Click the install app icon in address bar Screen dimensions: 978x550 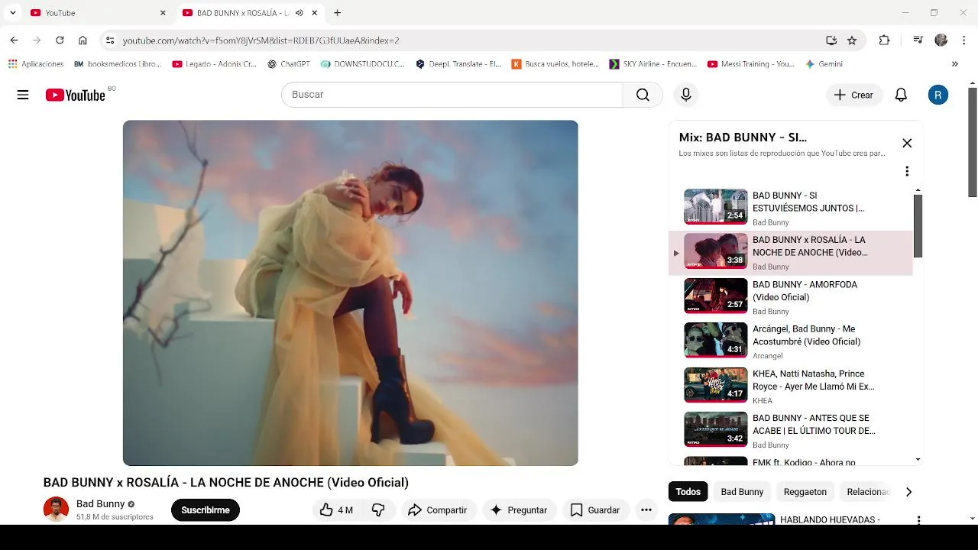[831, 40]
